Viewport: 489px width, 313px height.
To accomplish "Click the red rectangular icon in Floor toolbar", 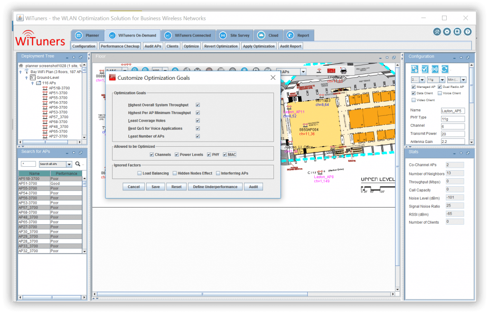I will 331,71.
